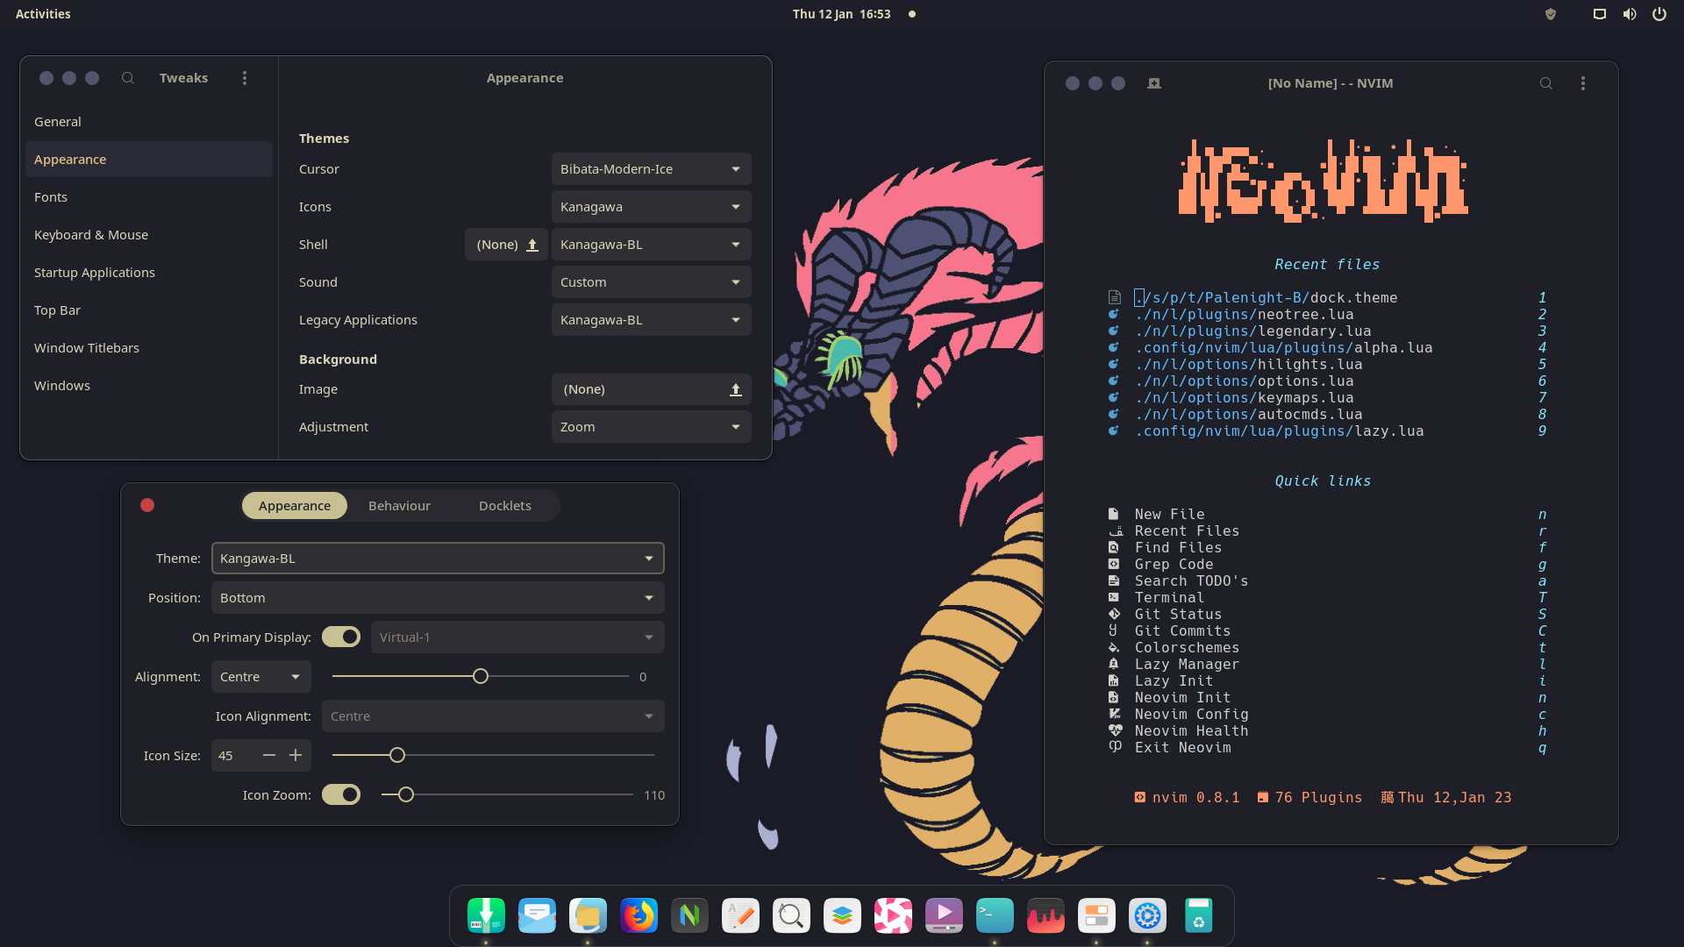This screenshot has height=947, width=1684.
Task: Select Startup Applications in Tweaks sidebar
Action: (149, 273)
